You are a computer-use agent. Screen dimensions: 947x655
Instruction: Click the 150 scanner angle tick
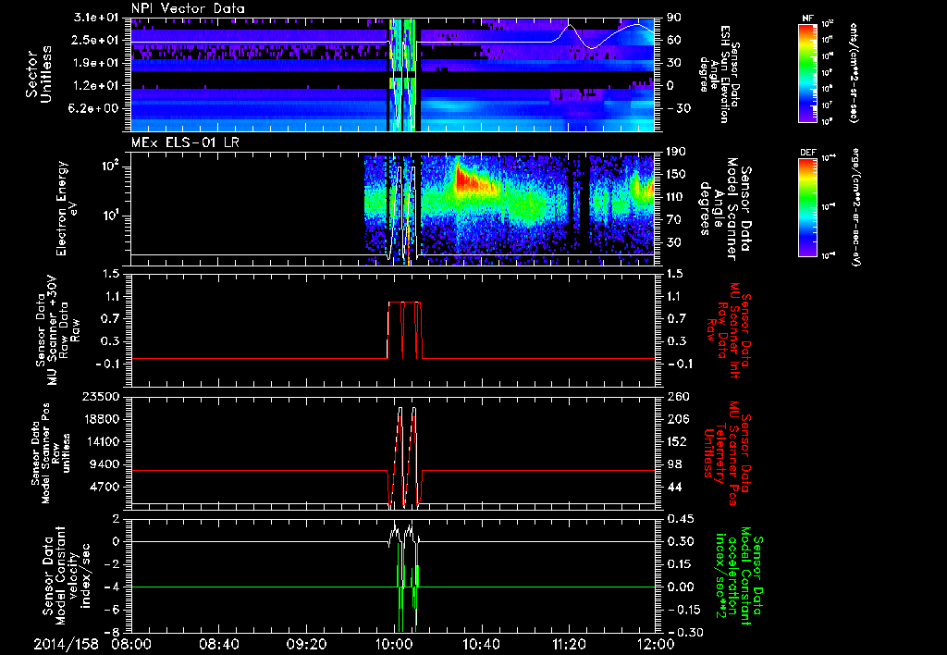click(x=677, y=175)
